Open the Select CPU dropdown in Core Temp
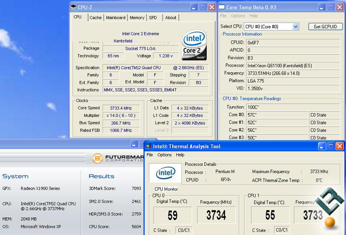The image size is (346, 235). pyautogui.click(x=295, y=27)
